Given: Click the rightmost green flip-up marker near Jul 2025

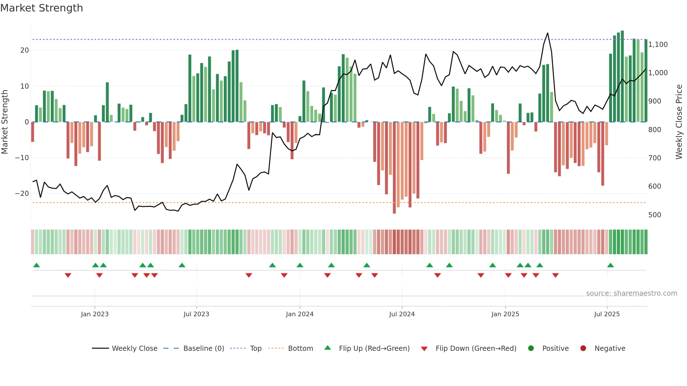Looking at the screenshot, I should [611, 265].
